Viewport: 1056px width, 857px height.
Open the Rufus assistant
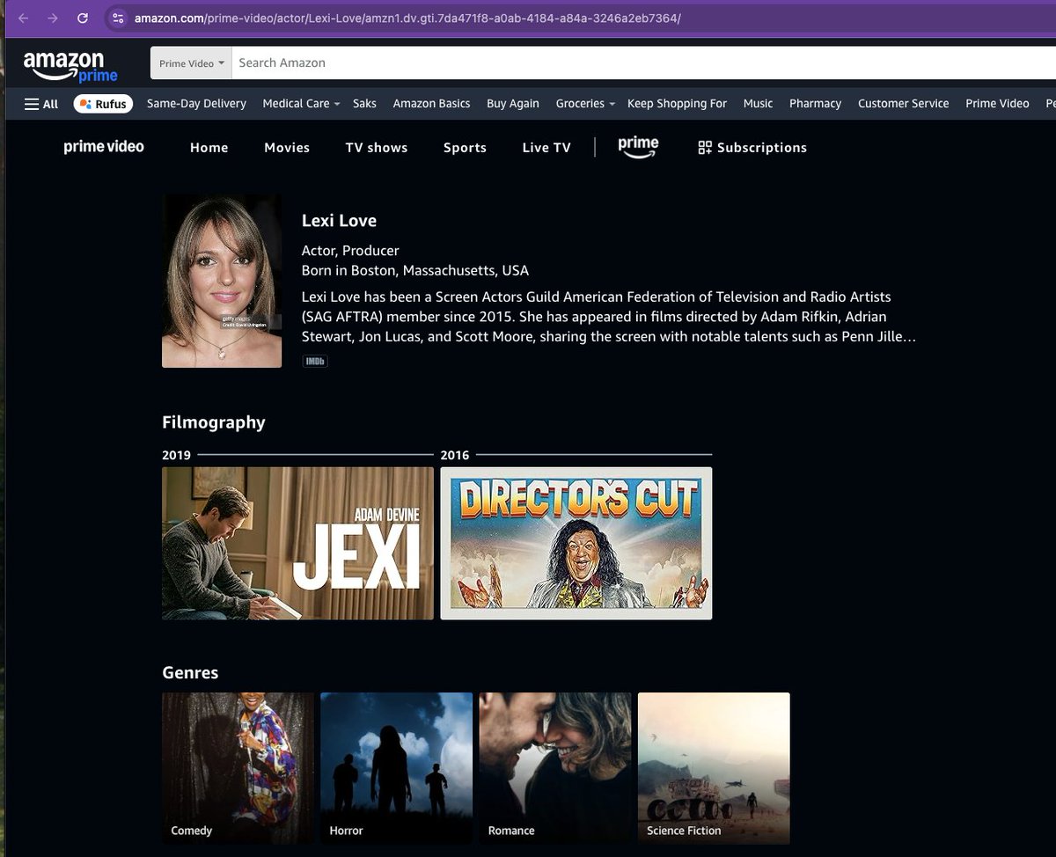click(x=103, y=104)
